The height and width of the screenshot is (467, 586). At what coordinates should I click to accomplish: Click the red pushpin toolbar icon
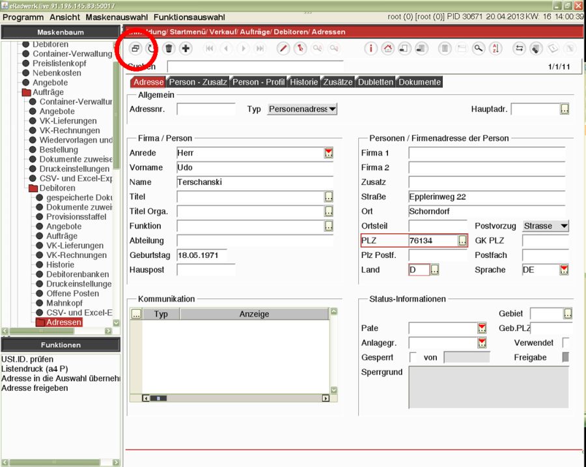coord(300,49)
